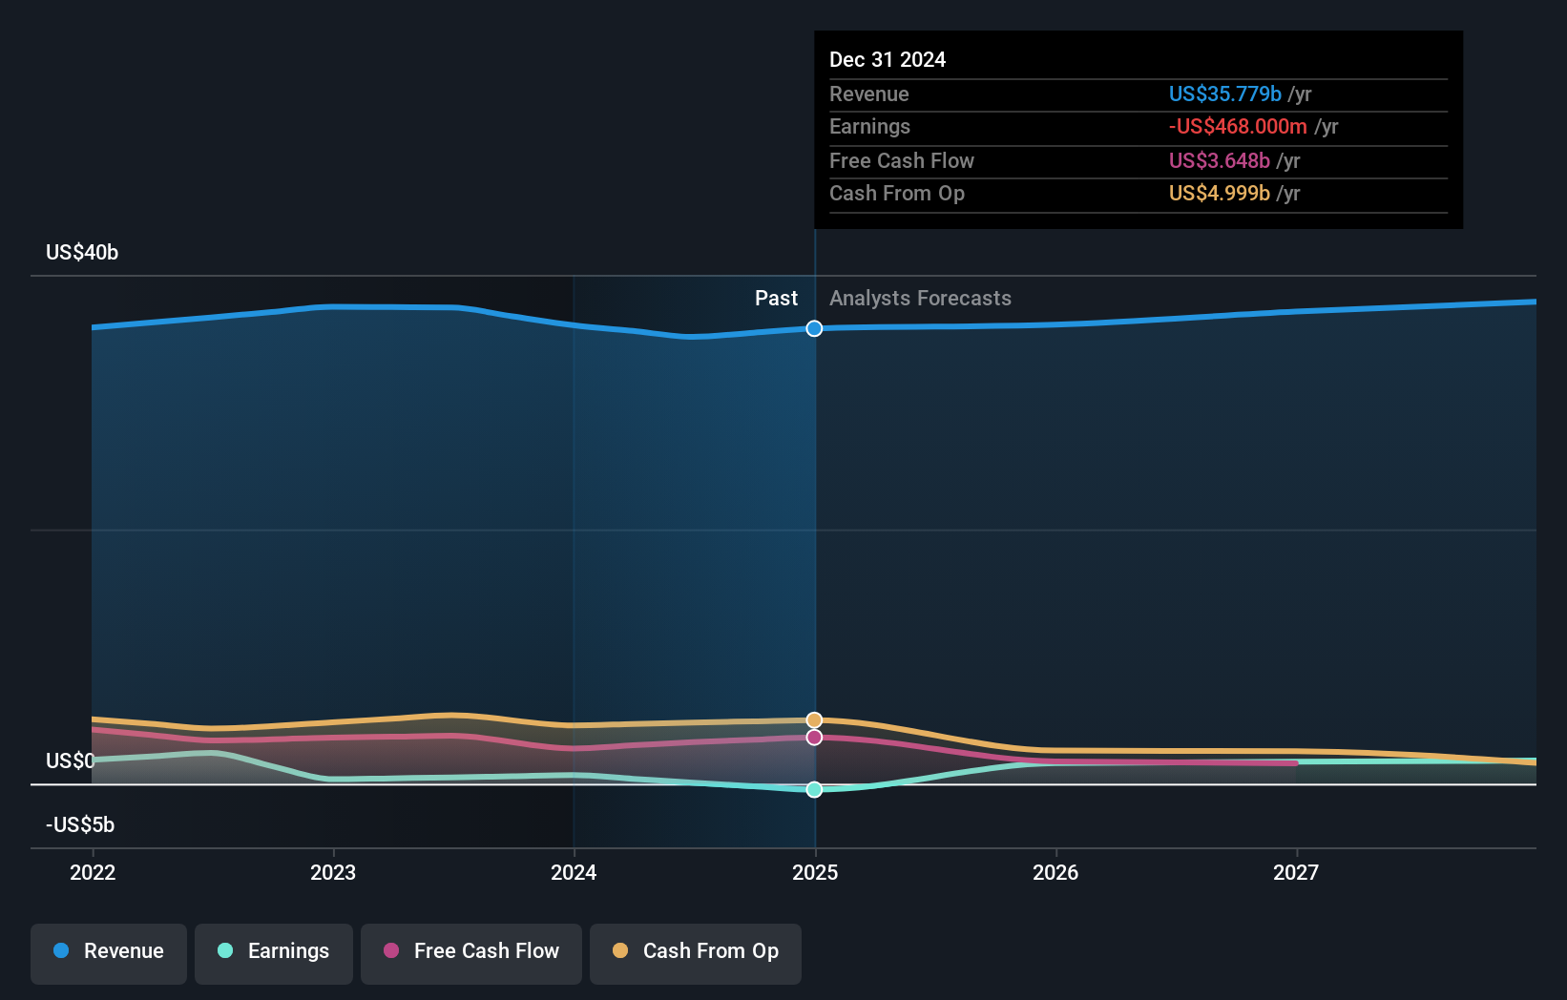Click the teal Earnings legend dot
This screenshot has width=1567, height=1000.
(225, 950)
